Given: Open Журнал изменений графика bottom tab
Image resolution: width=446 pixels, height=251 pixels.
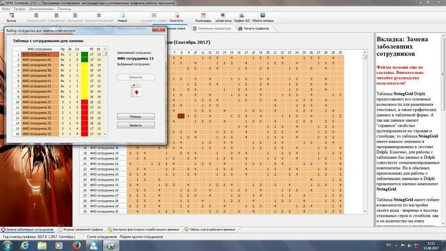Looking at the screenshot, I should 80,230.
